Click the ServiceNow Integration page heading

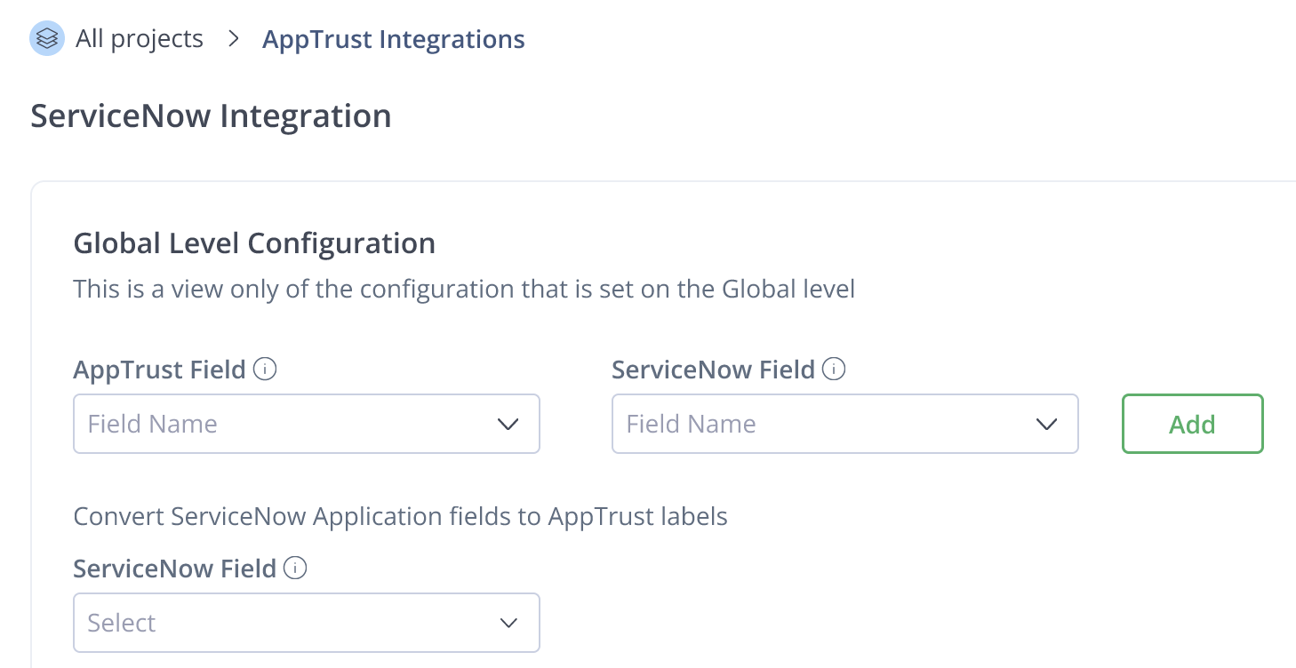[x=211, y=116]
